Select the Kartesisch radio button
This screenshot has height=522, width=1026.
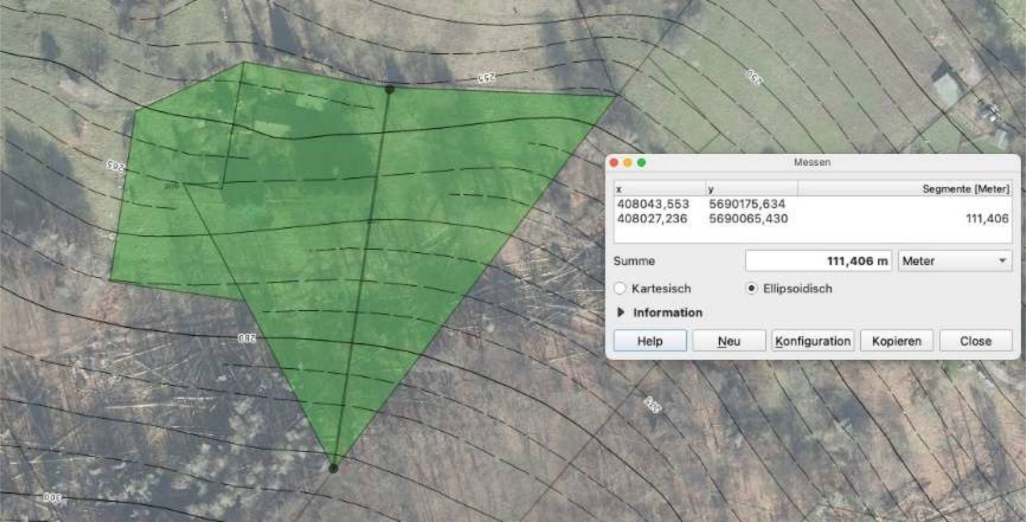[x=620, y=289]
